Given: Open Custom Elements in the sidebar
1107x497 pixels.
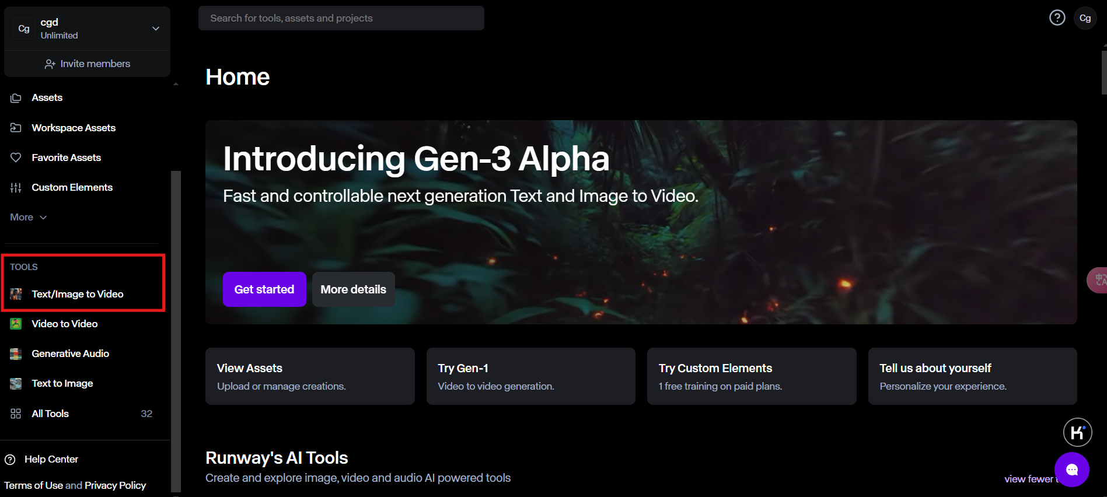Looking at the screenshot, I should pyautogui.click(x=72, y=187).
